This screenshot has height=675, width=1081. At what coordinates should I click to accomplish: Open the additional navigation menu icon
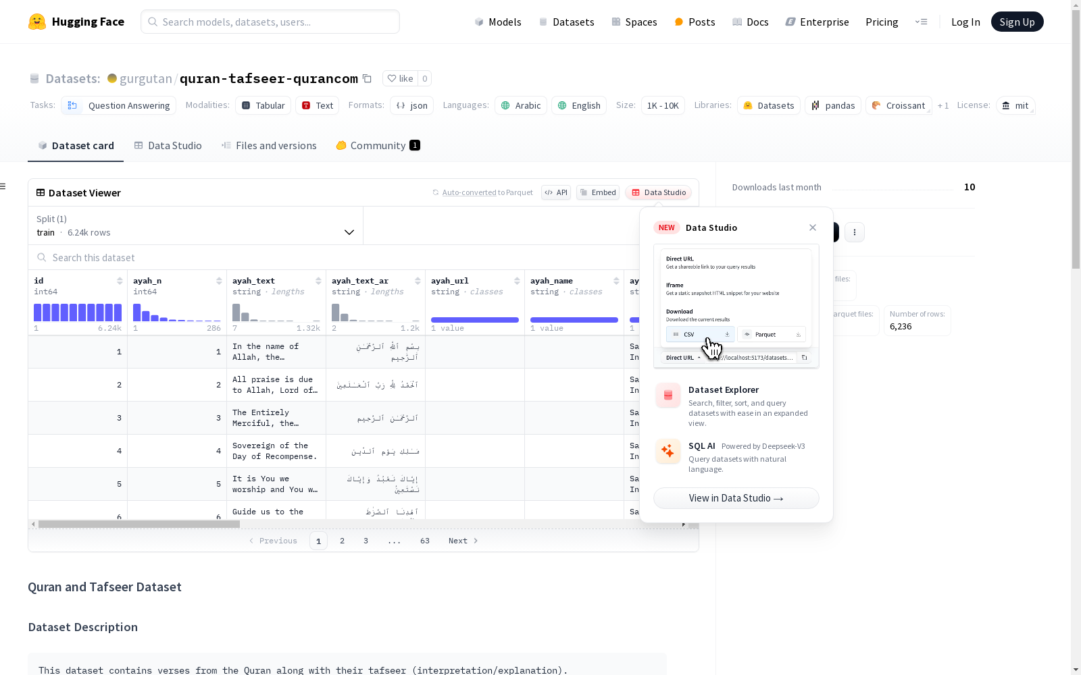point(921,22)
